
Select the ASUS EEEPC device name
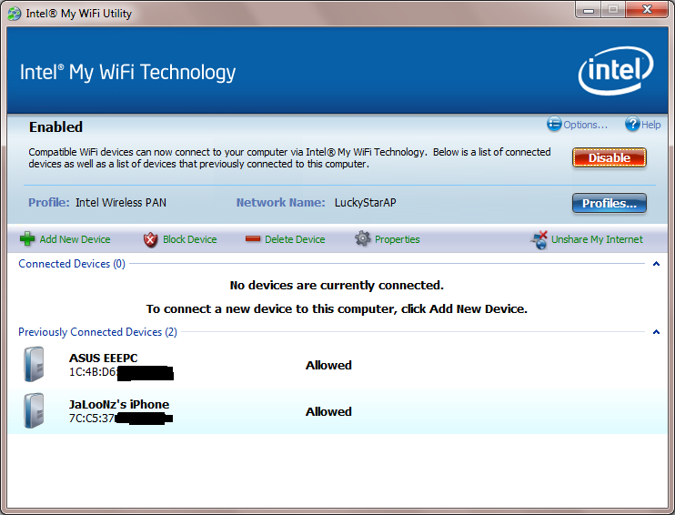pos(104,358)
